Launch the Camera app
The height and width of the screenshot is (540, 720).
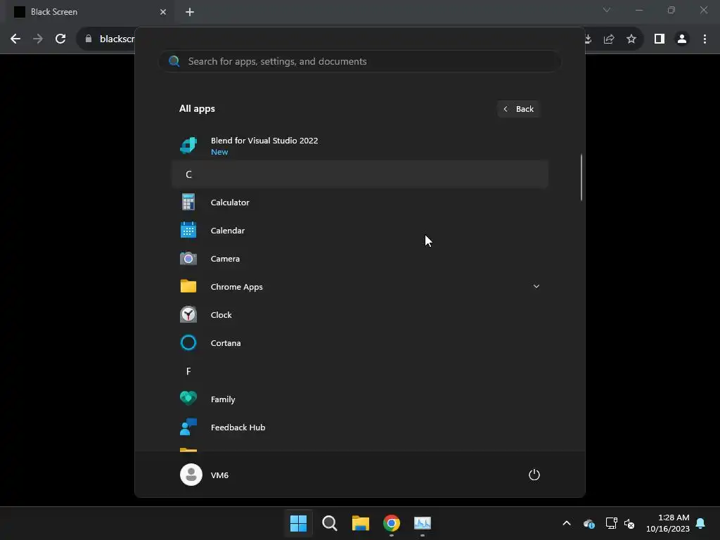(x=359, y=258)
